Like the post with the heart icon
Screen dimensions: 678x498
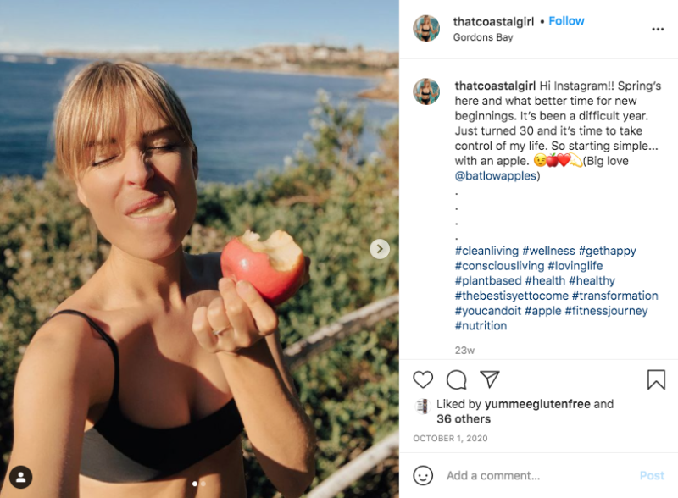click(423, 379)
